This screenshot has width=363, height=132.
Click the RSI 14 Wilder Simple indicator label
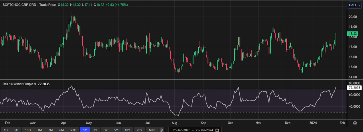tap(18, 84)
